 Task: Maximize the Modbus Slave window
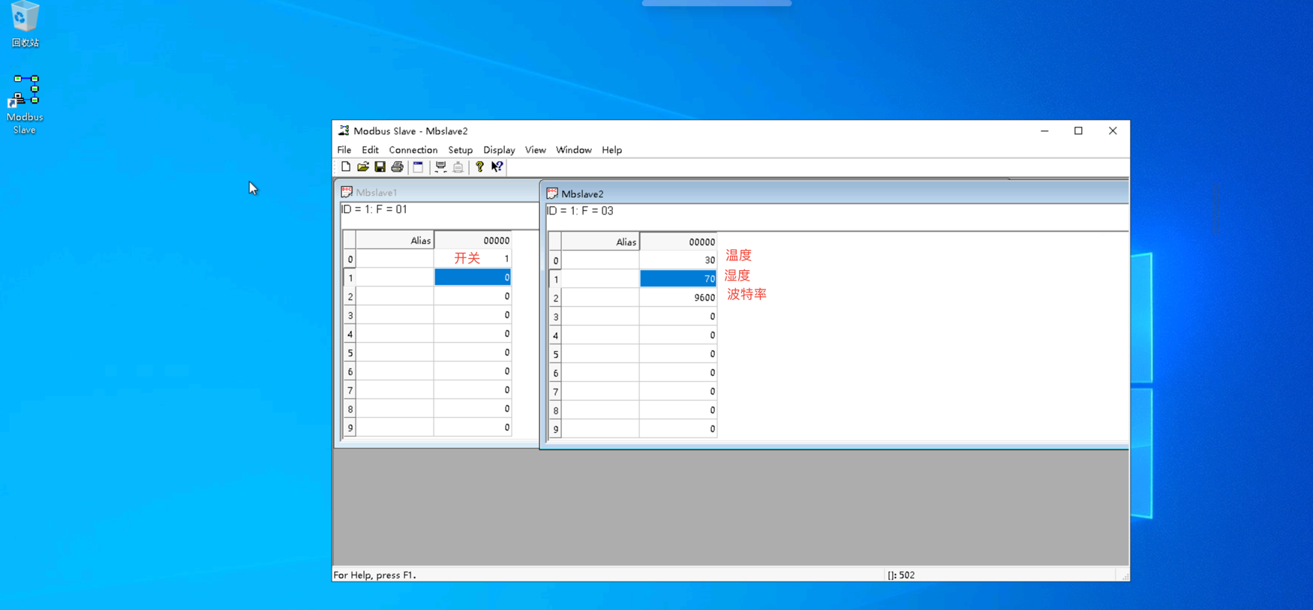[1078, 131]
